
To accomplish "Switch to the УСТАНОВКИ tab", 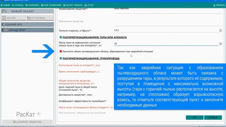I will 40,18.
